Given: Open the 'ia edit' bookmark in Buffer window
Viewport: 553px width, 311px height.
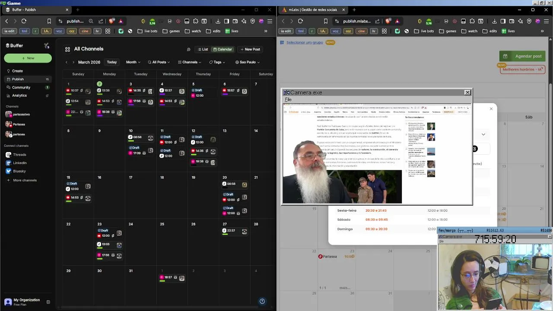Looking at the screenshot, I should click(9, 31).
